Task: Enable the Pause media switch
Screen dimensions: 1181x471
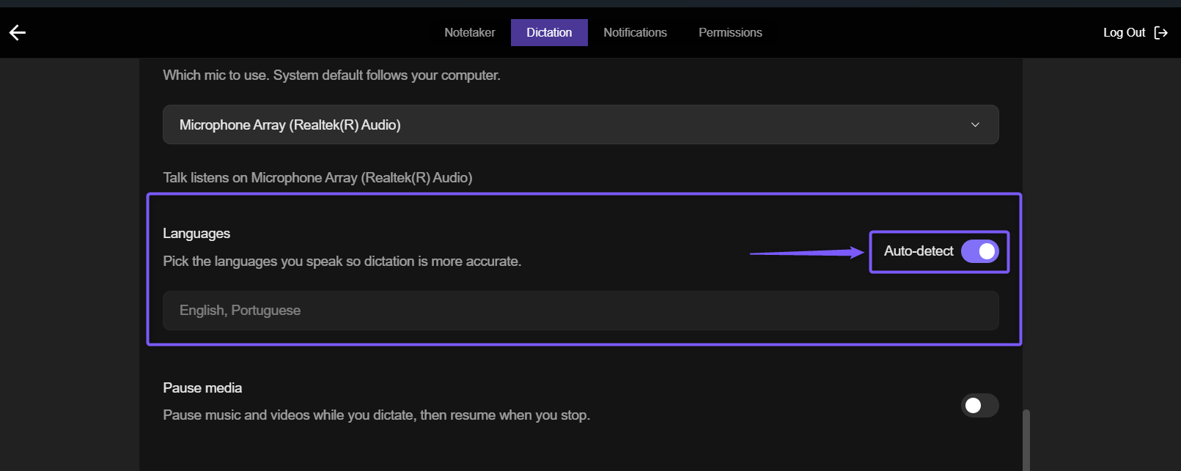Action: point(980,405)
